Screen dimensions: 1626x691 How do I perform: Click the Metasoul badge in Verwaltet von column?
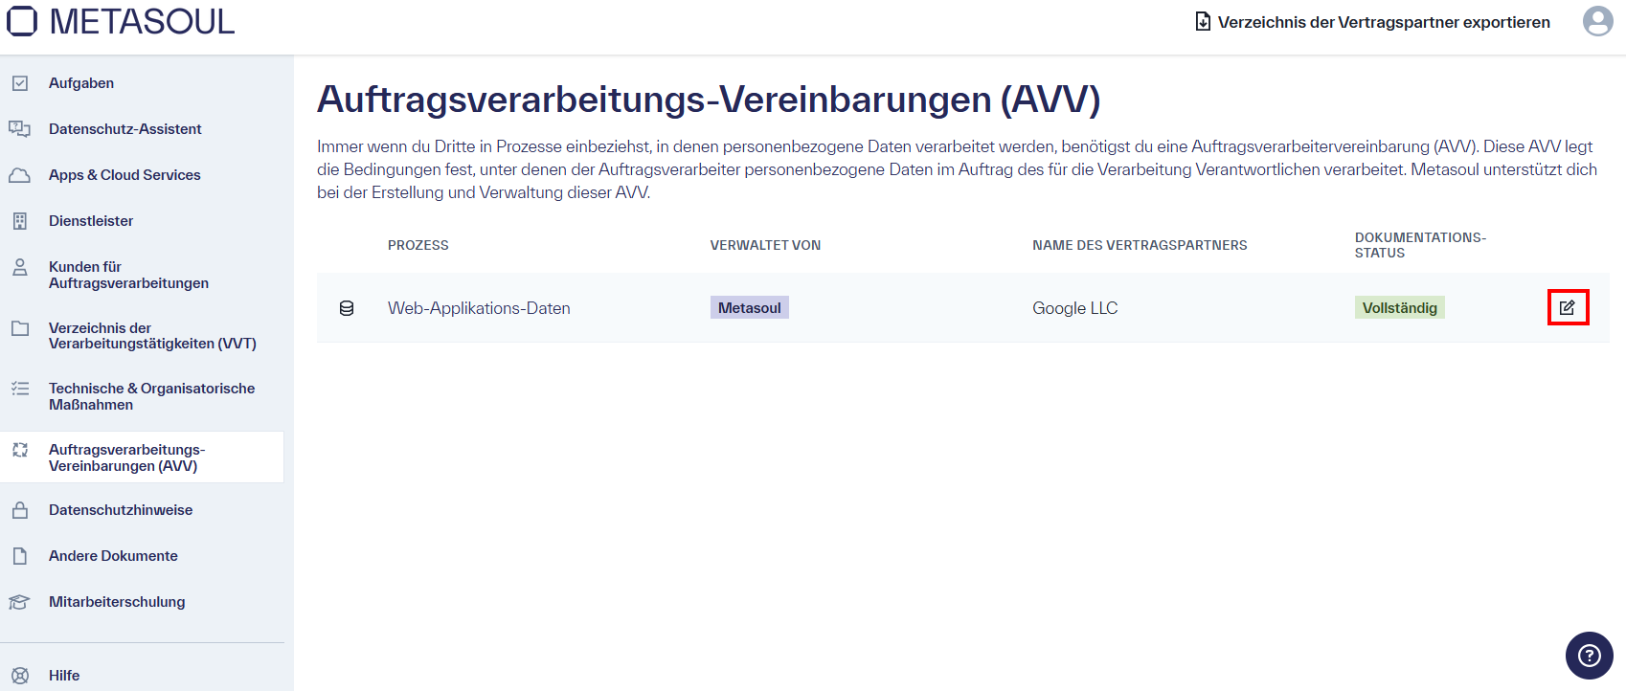(750, 307)
